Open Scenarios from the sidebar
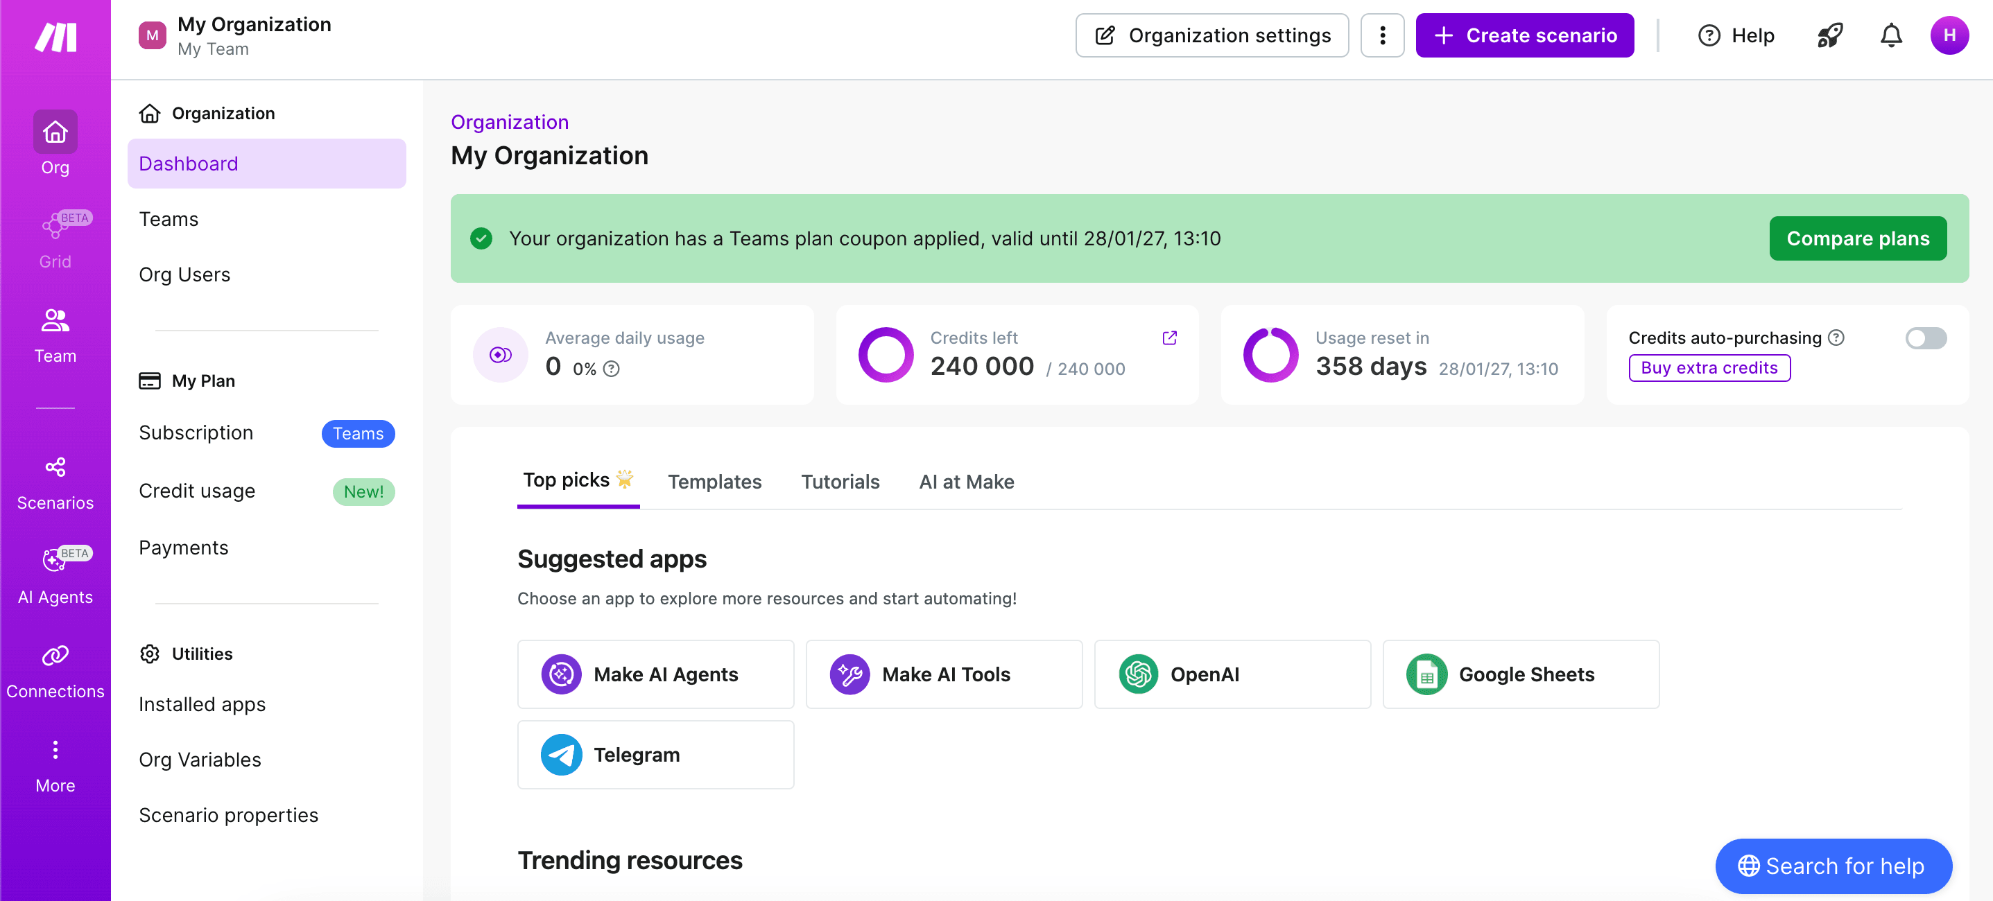1993x901 pixels. pos(55,483)
